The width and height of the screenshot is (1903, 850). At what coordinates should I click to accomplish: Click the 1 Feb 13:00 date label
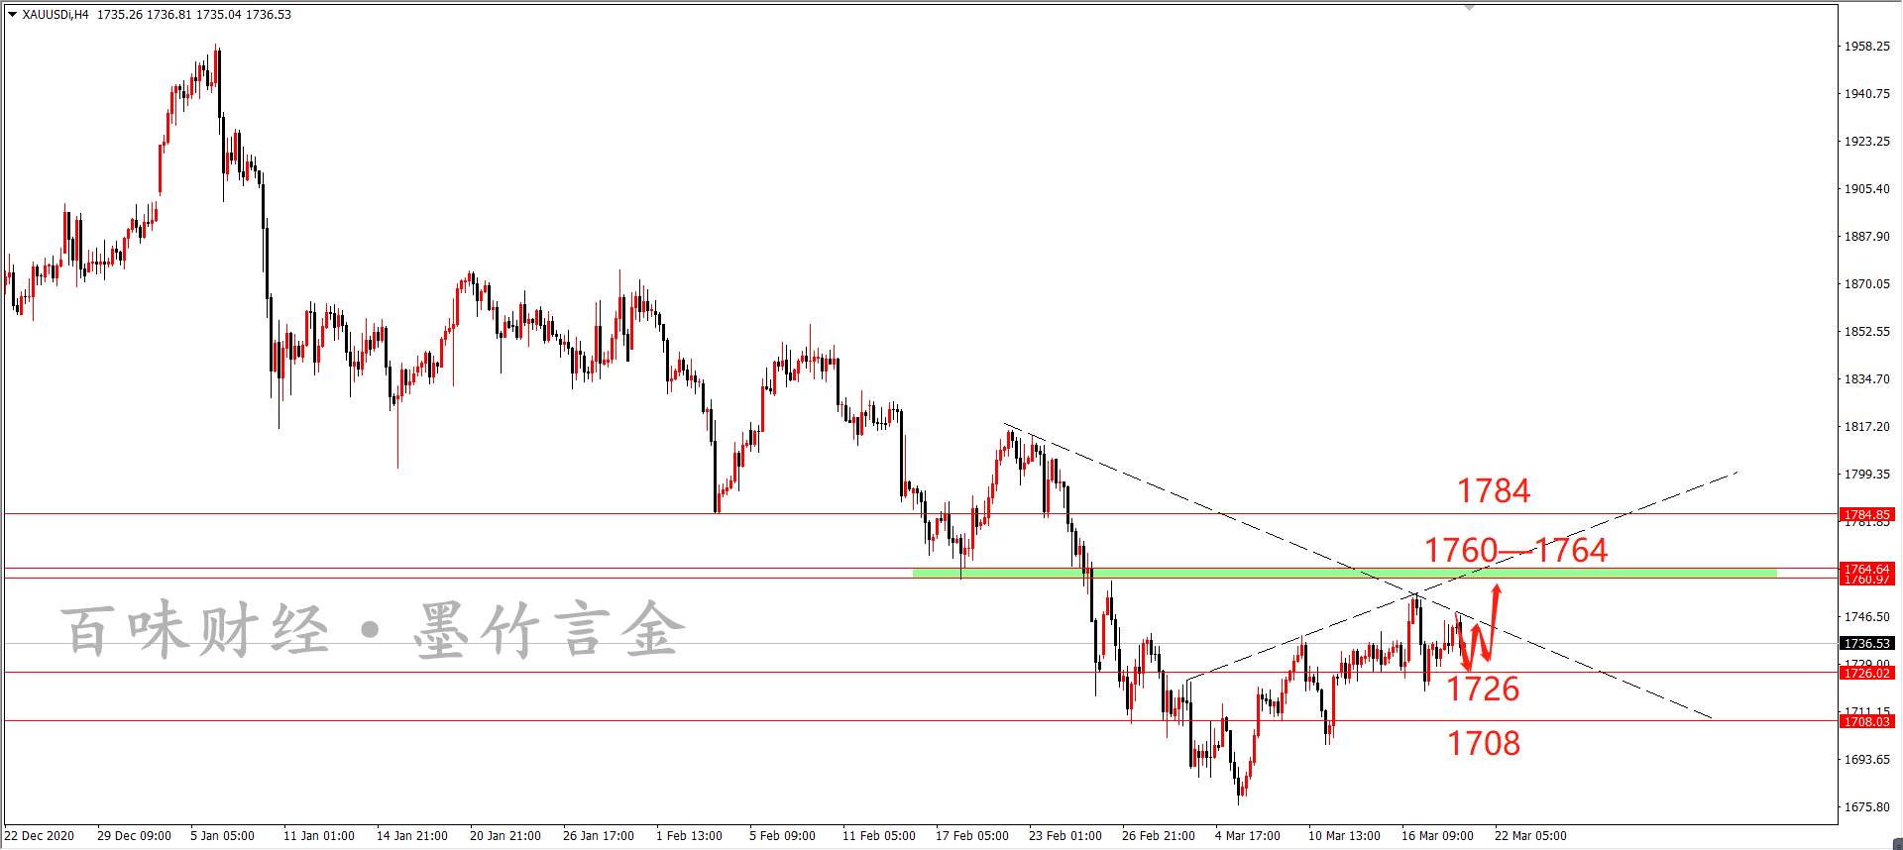[x=689, y=836]
